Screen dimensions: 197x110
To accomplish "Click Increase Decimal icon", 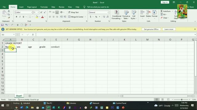I will pyautogui.click(x=104, y=17).
